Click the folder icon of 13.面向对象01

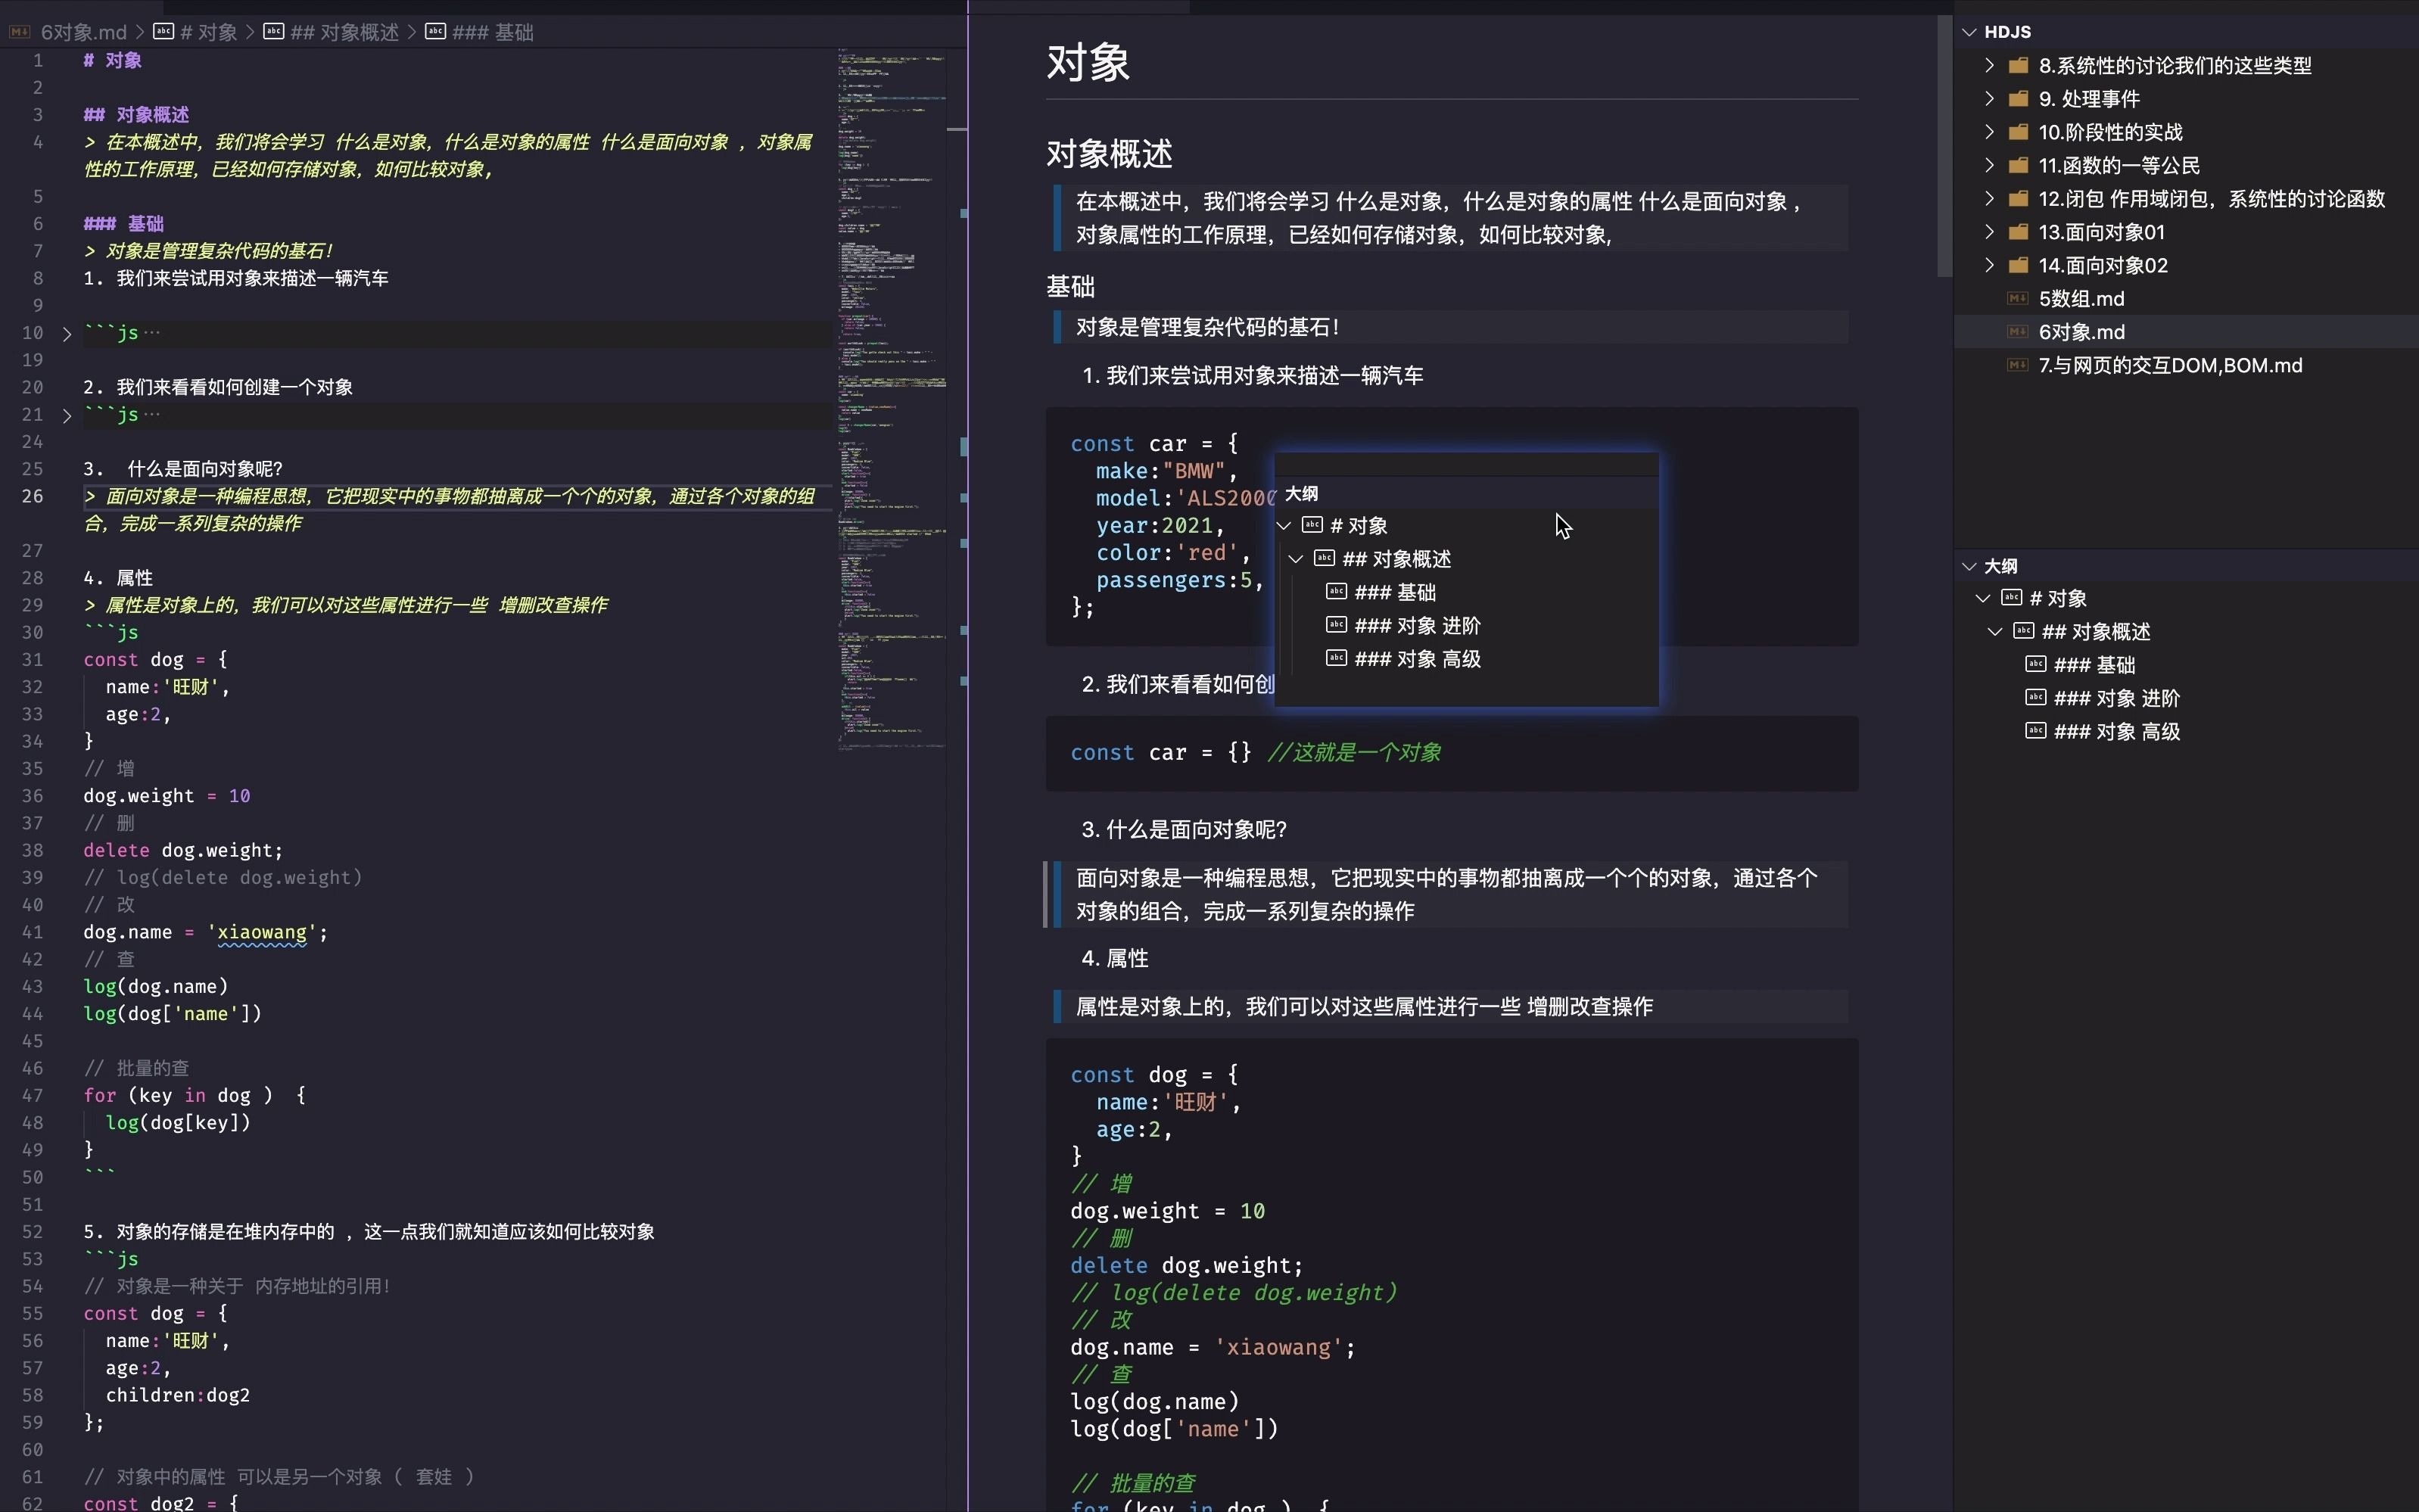click(2019, 232)
